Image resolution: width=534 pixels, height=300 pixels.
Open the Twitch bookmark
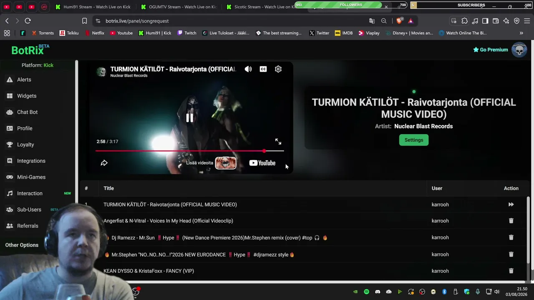pyautogui.click(x=187, y=33)
